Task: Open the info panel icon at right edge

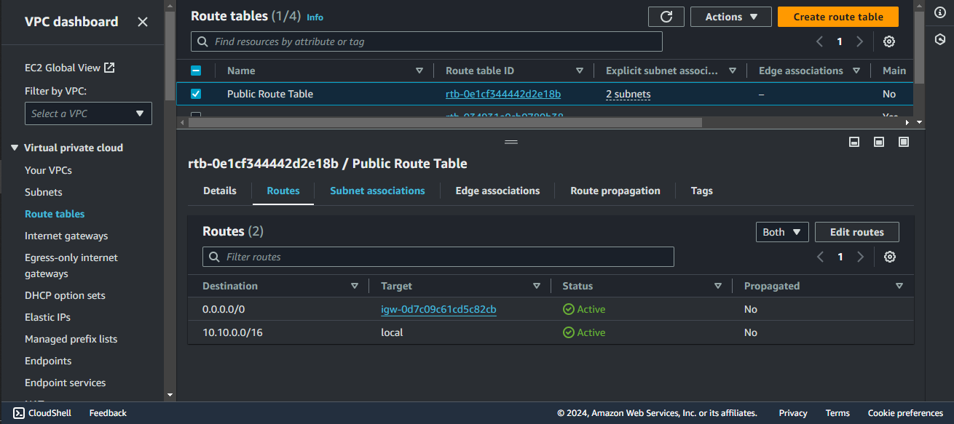Action: [939, 13]
